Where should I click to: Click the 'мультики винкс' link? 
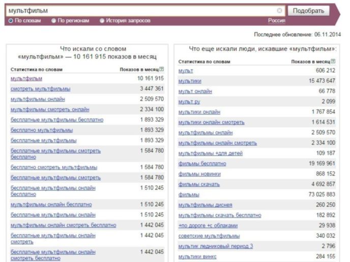coord(197,256)
